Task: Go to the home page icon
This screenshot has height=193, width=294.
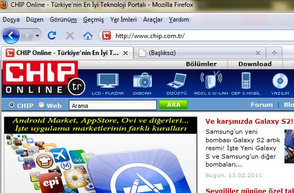Action: tap(88, 35)
